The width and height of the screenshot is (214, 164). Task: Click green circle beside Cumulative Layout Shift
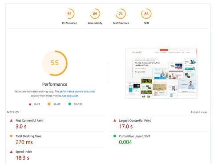click(x=115, y=136)
